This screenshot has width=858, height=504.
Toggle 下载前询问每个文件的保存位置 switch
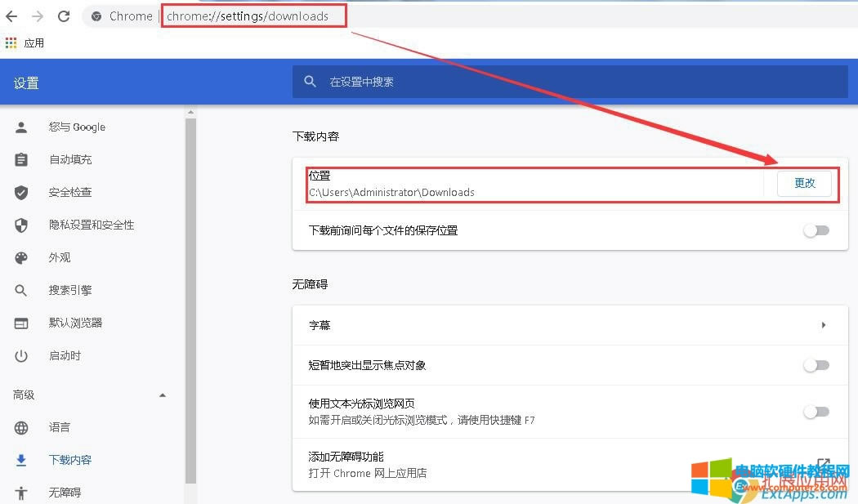point(816,230)
